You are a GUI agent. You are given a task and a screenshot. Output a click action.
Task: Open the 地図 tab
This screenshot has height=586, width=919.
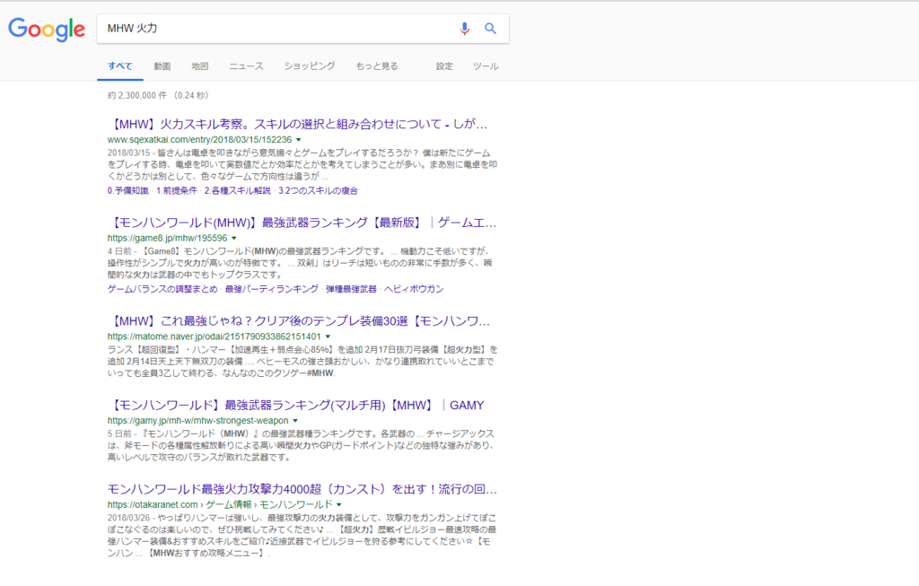(200, 66)
